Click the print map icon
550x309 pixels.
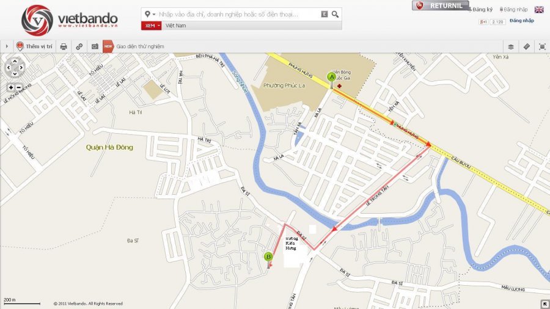pyautogui.click(x=64, y=46)
